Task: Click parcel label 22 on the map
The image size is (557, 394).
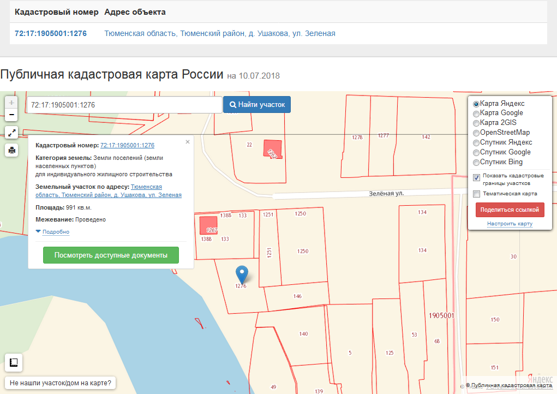Action: [249, 145]
